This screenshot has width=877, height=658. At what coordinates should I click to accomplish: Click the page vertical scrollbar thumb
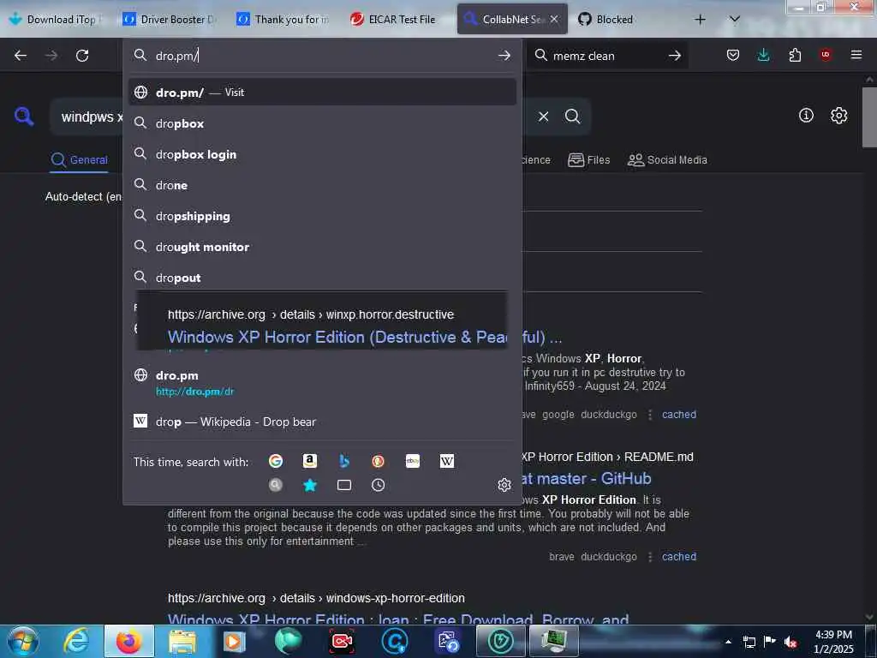click(869, 117)
